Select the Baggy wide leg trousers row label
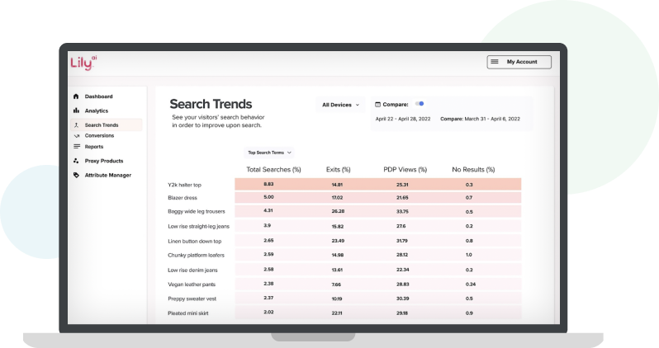Image resolution: width=659 pixels, height=348 pixels. (197, 212)
